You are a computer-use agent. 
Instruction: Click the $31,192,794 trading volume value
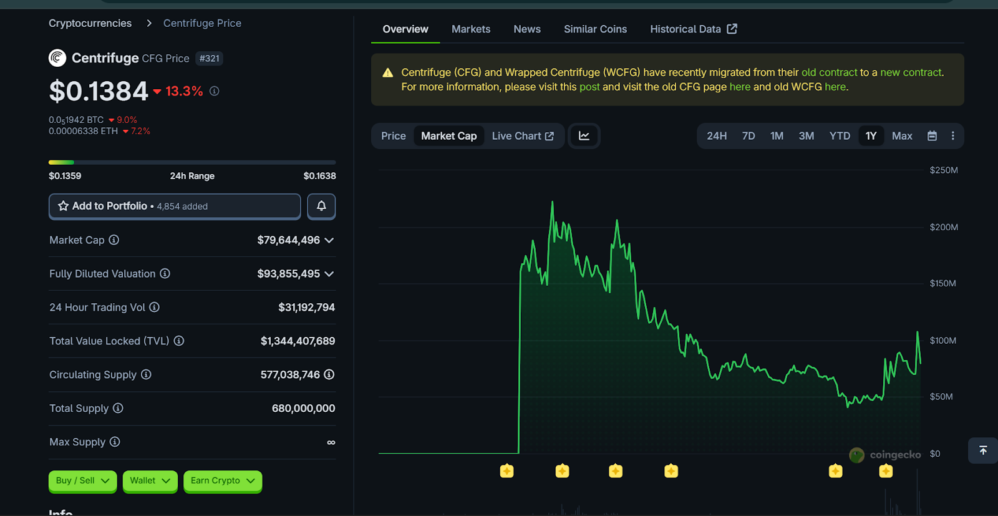click(306, 308)
